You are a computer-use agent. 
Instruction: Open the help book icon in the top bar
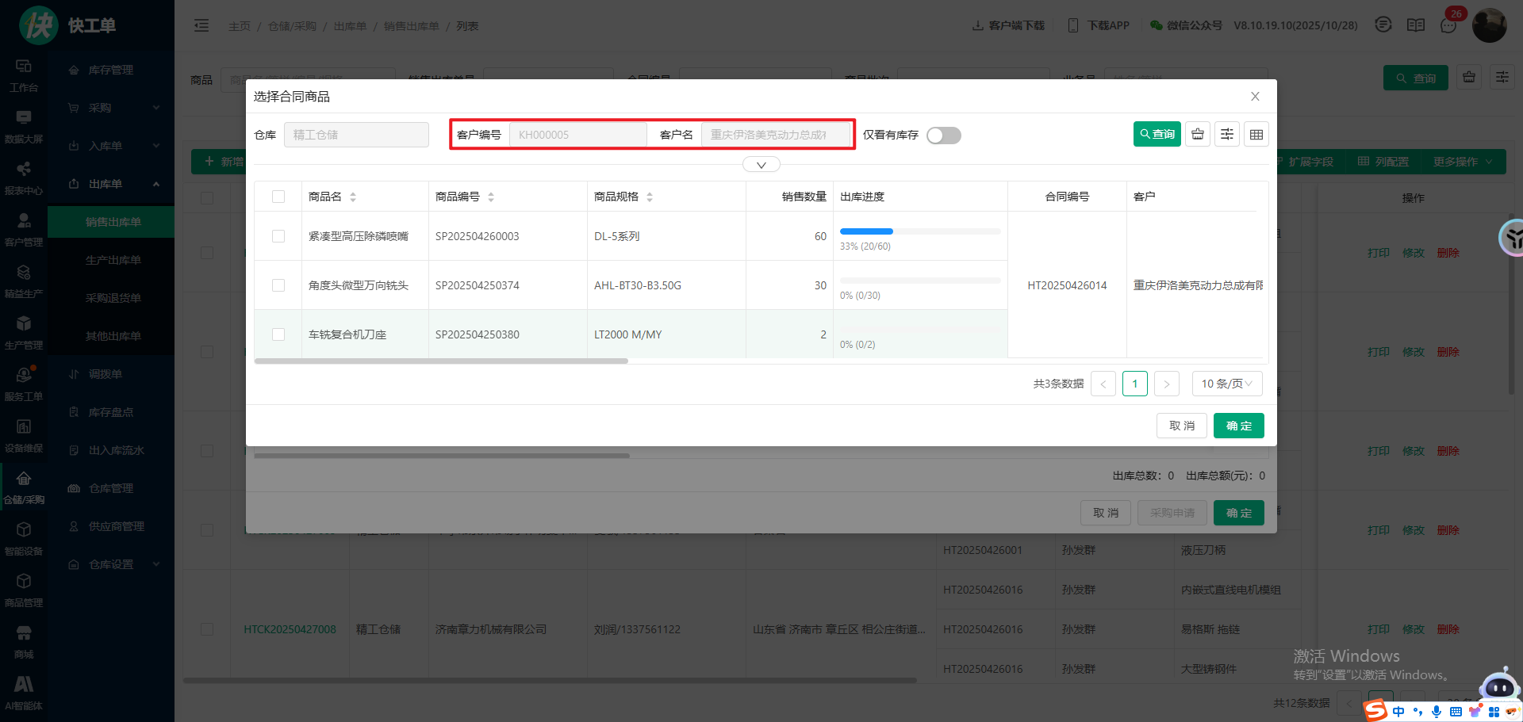click(x=1416, y=25)
